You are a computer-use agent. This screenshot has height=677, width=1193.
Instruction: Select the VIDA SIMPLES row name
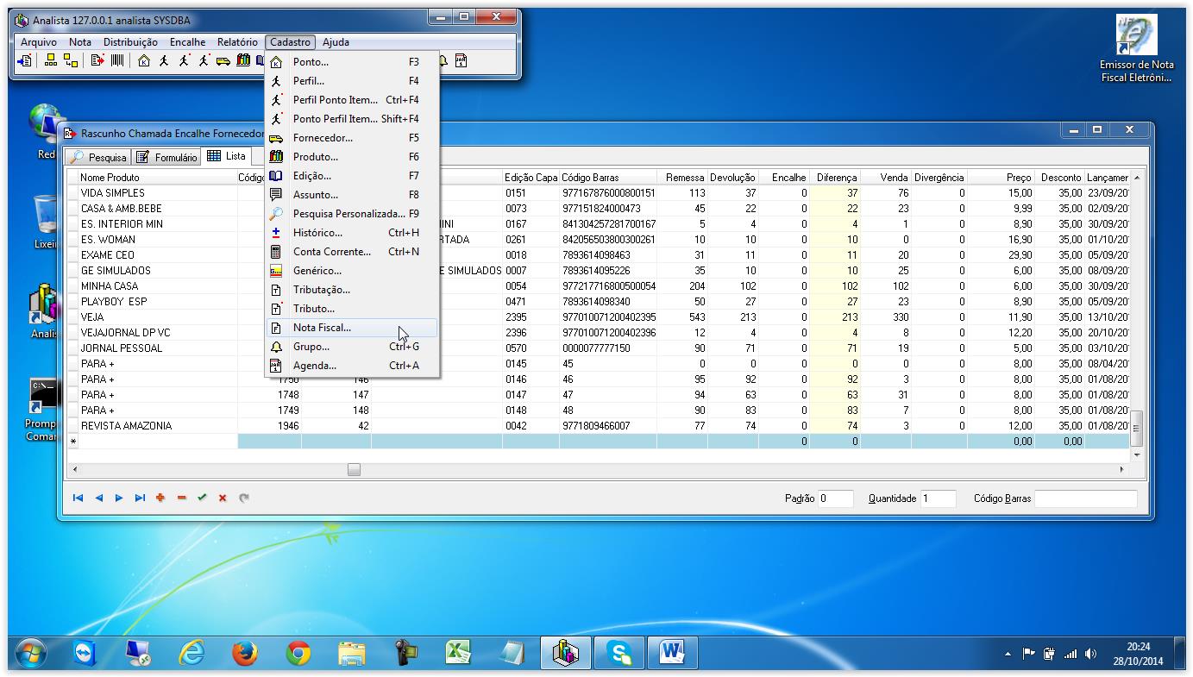click(113, 193)
